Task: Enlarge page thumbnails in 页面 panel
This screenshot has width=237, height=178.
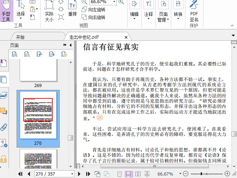Action: point(14,54)
